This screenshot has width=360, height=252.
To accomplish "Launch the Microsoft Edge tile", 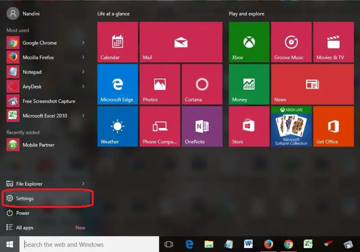I will click(x=117, y=84).
